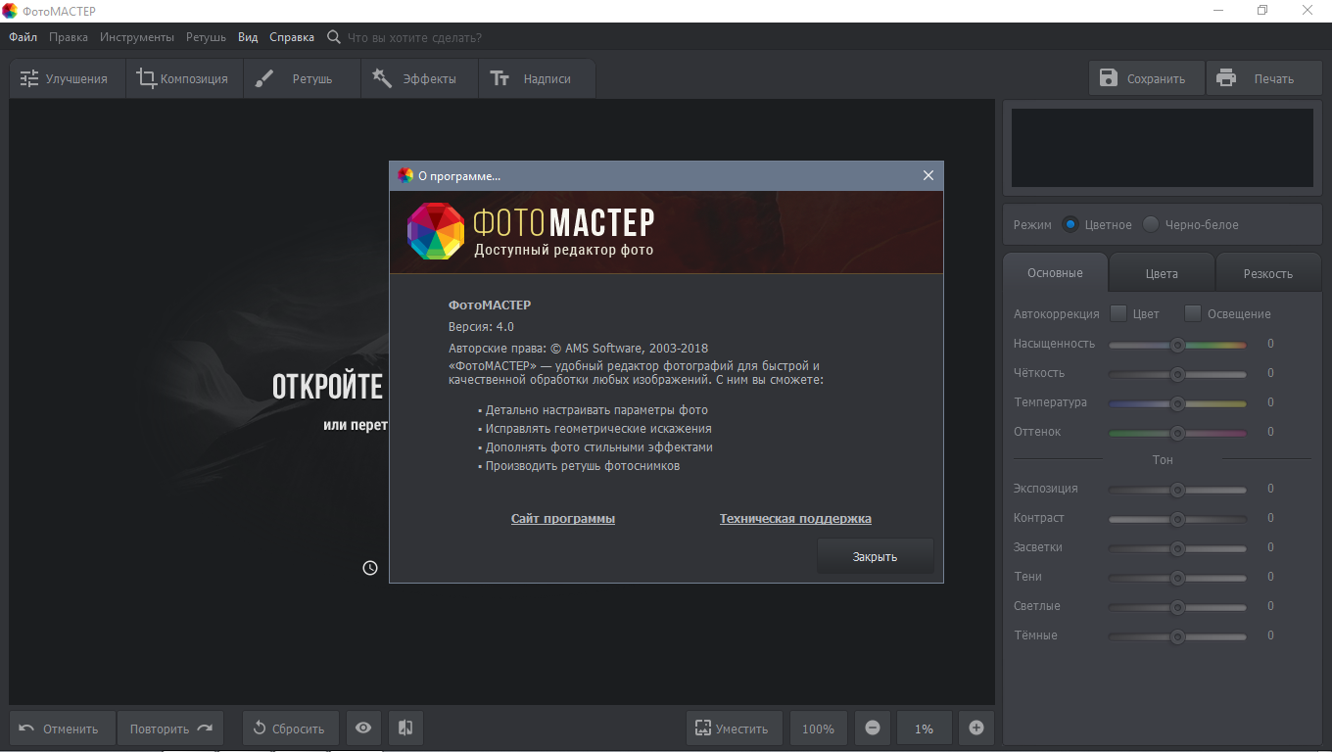Click the brush icon on Ретушь tab
This screenshot has height=752, width=1332.
tap(264, 78)
